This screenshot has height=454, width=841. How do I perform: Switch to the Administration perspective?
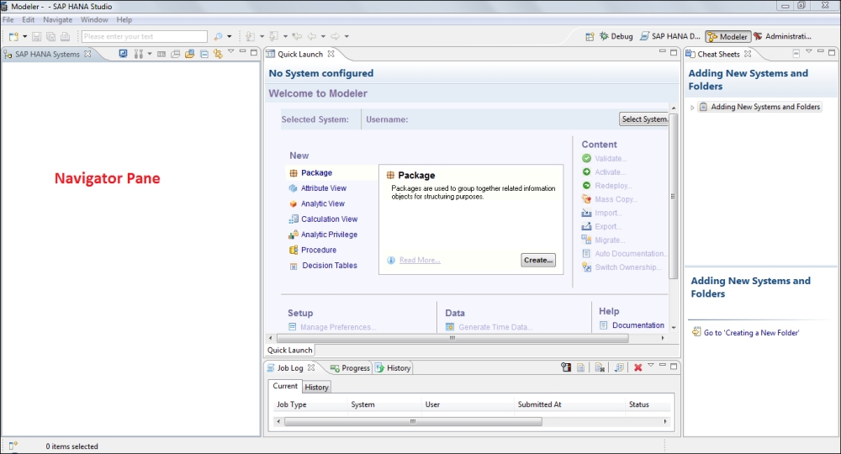pos(782,36)
